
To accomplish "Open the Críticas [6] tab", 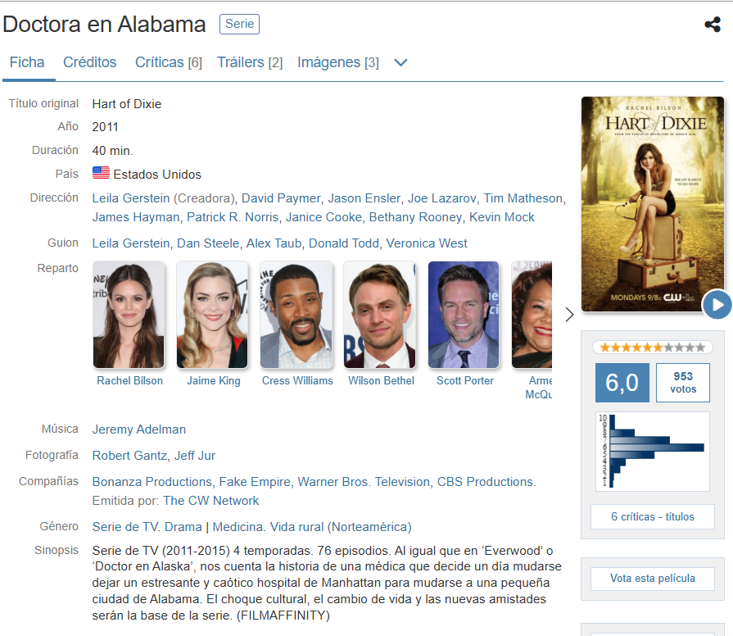I will click(168, 62).
